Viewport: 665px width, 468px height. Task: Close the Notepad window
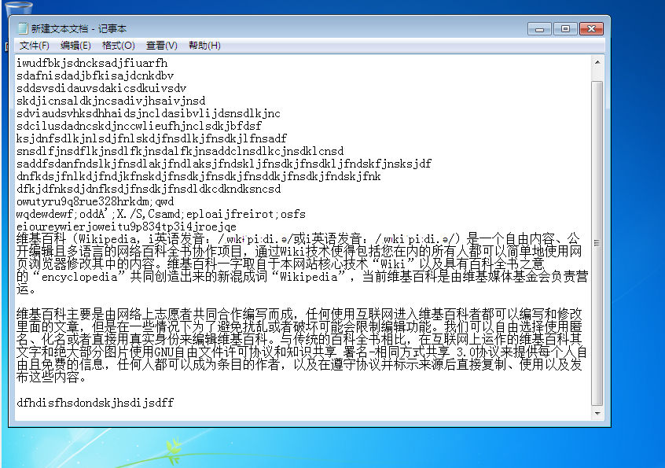click(x=592, y=28)
